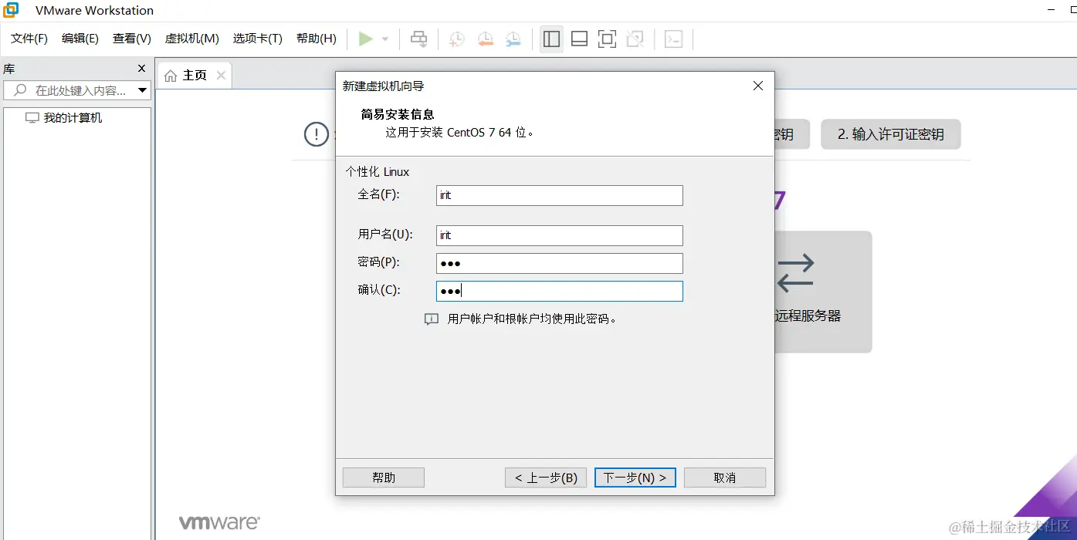
Task: Close the 主页 tab
Action: [221, 76]
